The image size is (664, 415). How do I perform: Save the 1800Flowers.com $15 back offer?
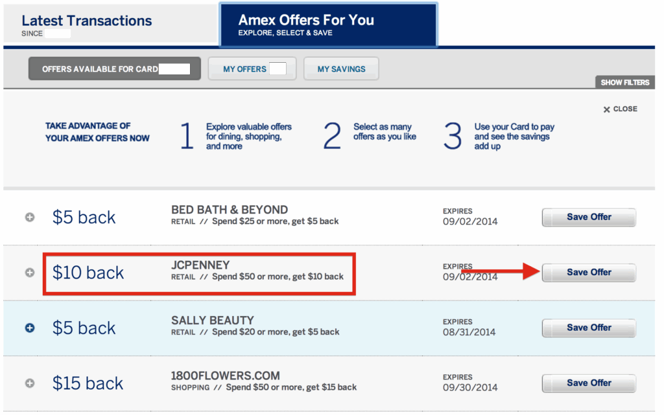point(589,383)
